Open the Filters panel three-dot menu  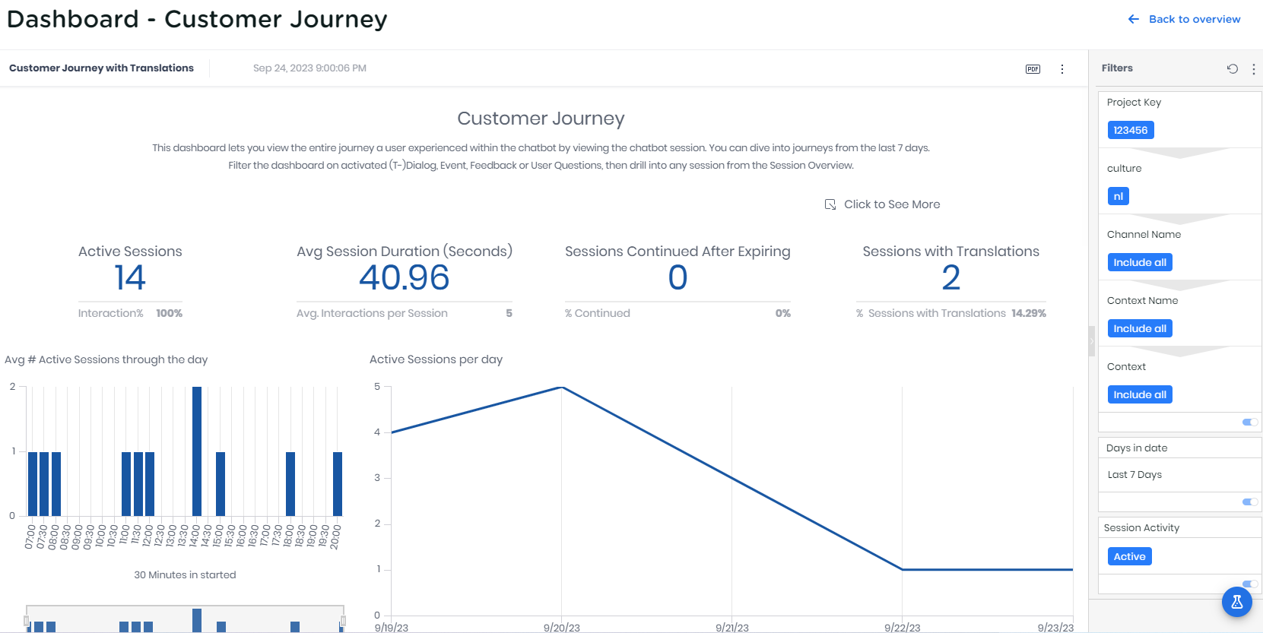point(1253,68)
